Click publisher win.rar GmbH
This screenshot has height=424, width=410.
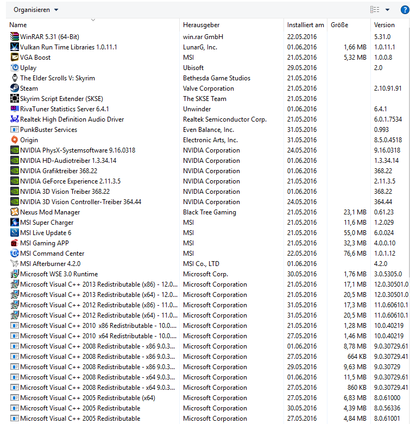coord(203,36)
